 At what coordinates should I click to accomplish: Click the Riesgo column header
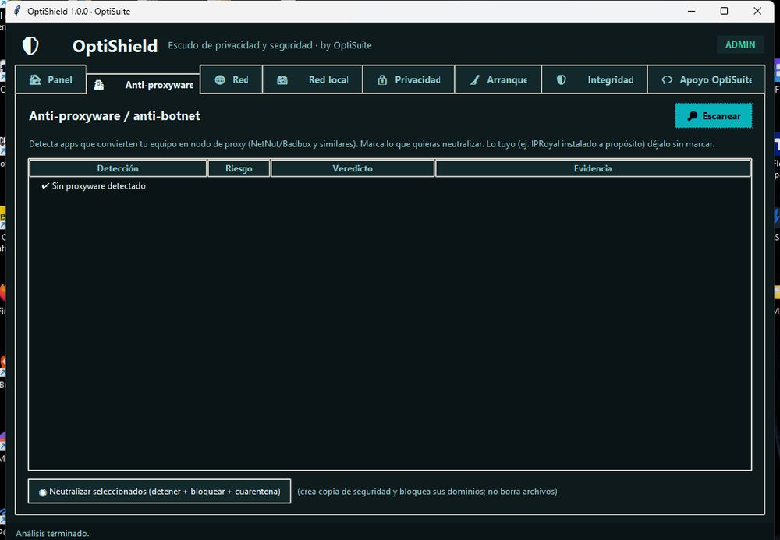pyautogui.click(x=239, y=168)
